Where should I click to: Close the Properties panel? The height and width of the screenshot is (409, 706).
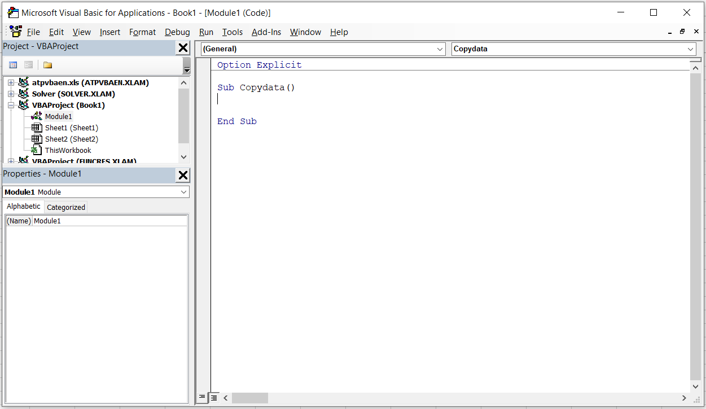pos(183,175)
